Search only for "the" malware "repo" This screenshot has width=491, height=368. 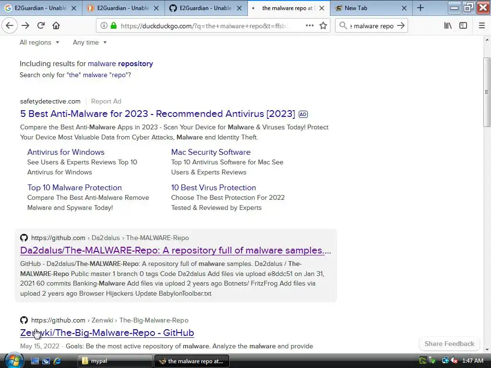99,75
